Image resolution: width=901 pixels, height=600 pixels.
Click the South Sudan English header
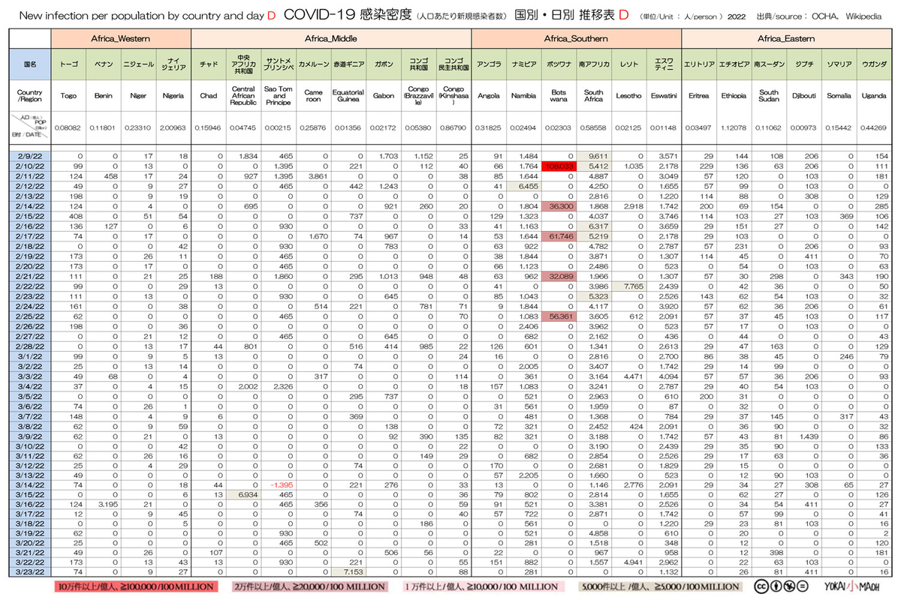[x=767, y=96]
